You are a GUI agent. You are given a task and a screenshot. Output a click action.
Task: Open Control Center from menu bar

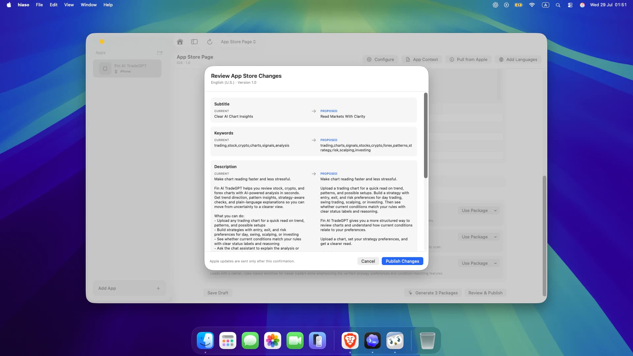click(x=570, y=5)
